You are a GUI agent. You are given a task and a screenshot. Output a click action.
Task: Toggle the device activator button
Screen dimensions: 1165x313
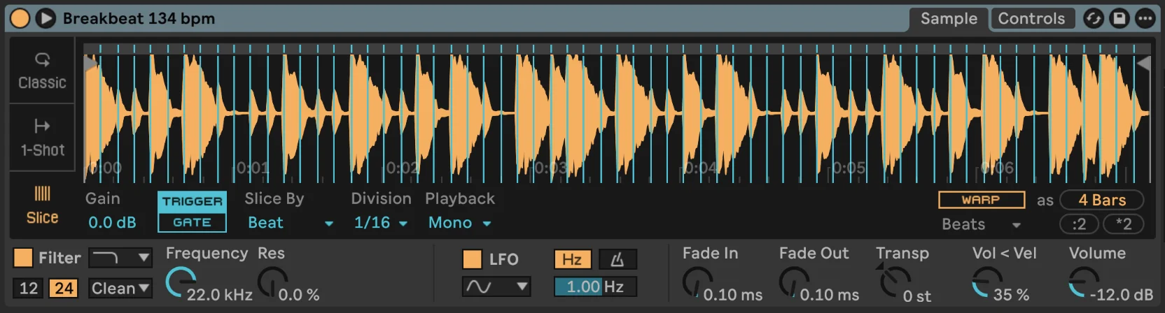point(20,18)
